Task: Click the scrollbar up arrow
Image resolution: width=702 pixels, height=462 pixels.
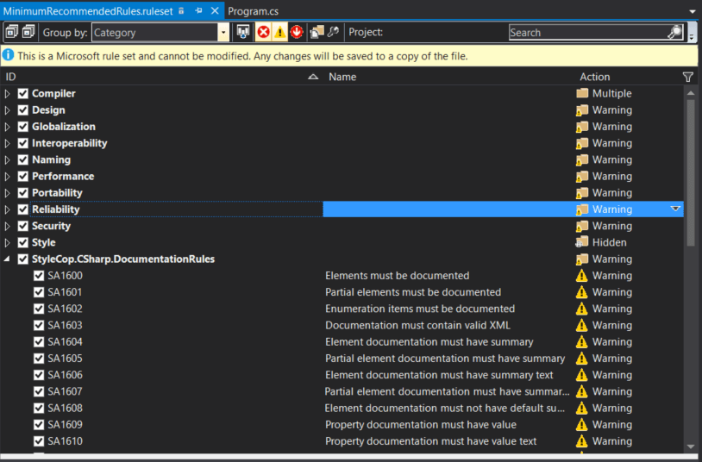Action: [691, 93]
